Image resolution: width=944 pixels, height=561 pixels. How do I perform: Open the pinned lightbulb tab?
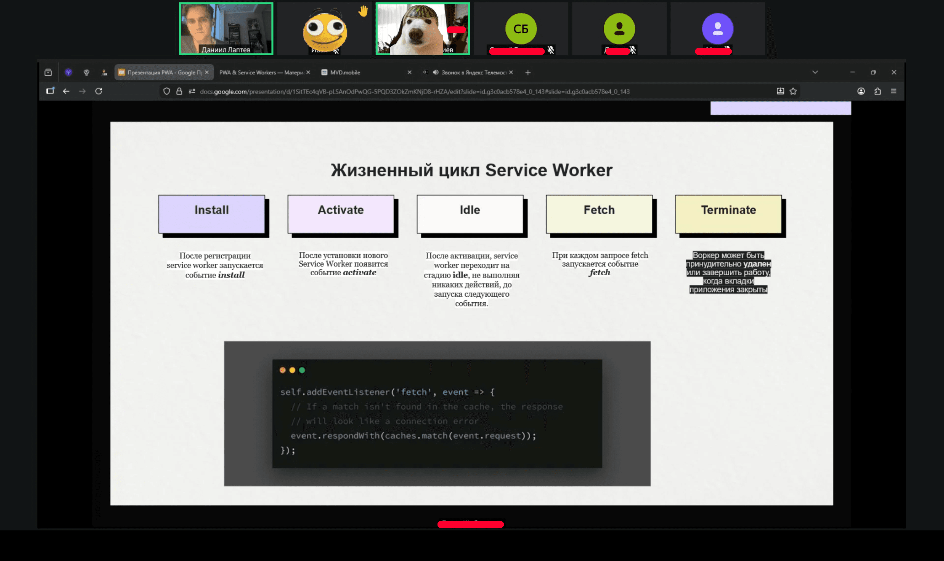(x=86, y=72)
